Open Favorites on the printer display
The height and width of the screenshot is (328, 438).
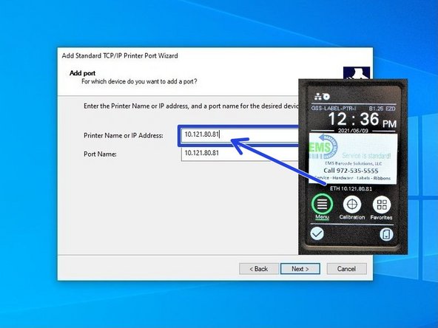[x=382, y=205]
